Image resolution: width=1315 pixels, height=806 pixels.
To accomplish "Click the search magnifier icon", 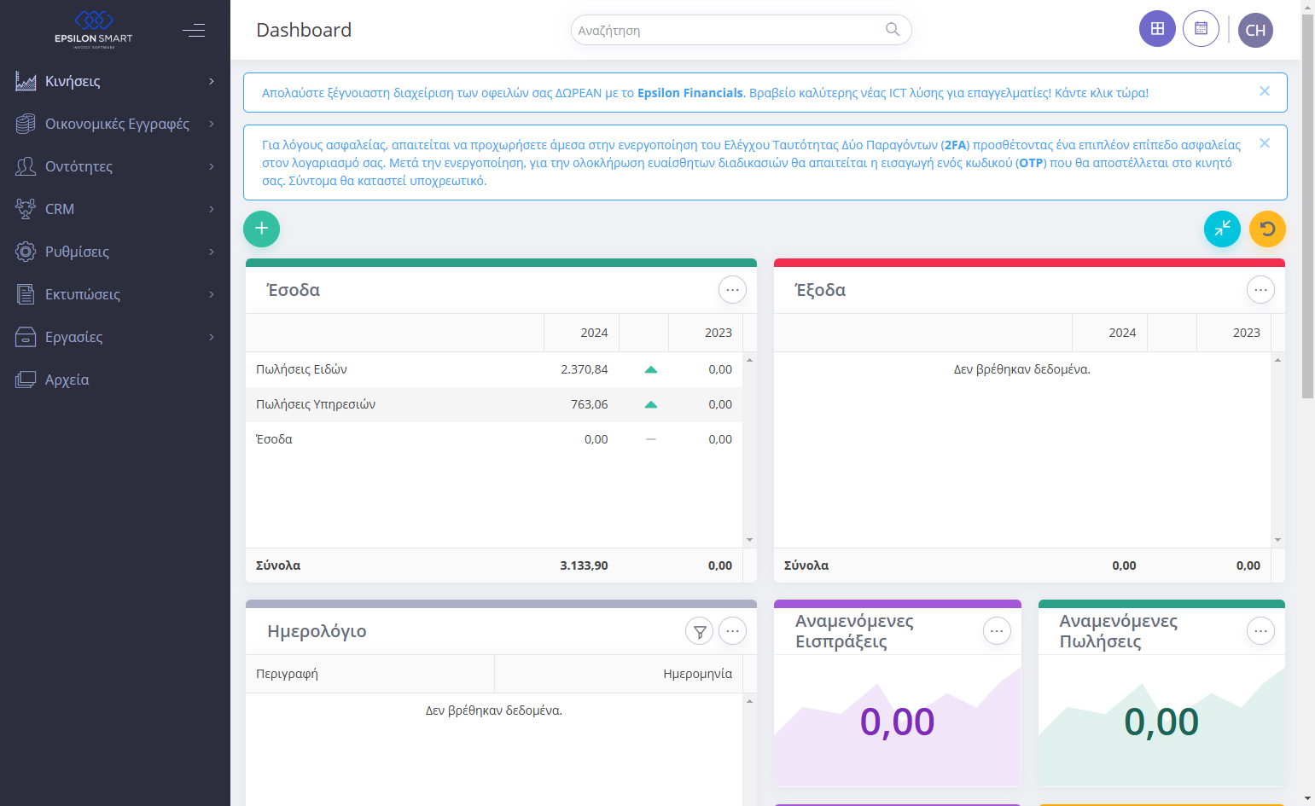I will pos(893,30).
